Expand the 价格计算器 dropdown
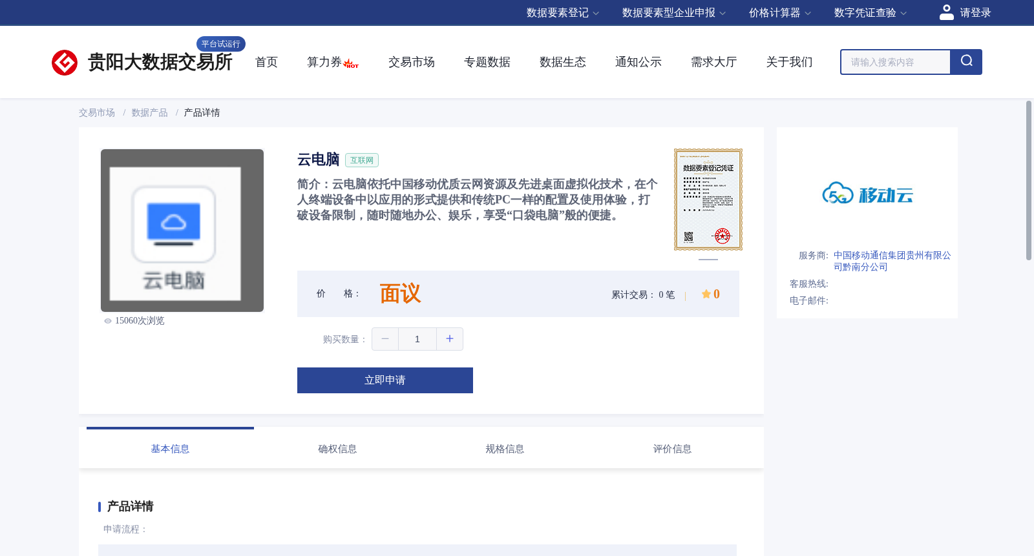 [x=780, y=13]
